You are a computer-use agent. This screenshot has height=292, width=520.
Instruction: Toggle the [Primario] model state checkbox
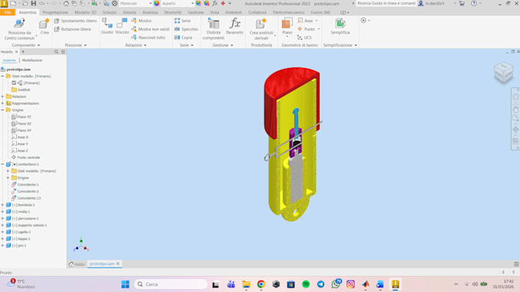[14, 83]
